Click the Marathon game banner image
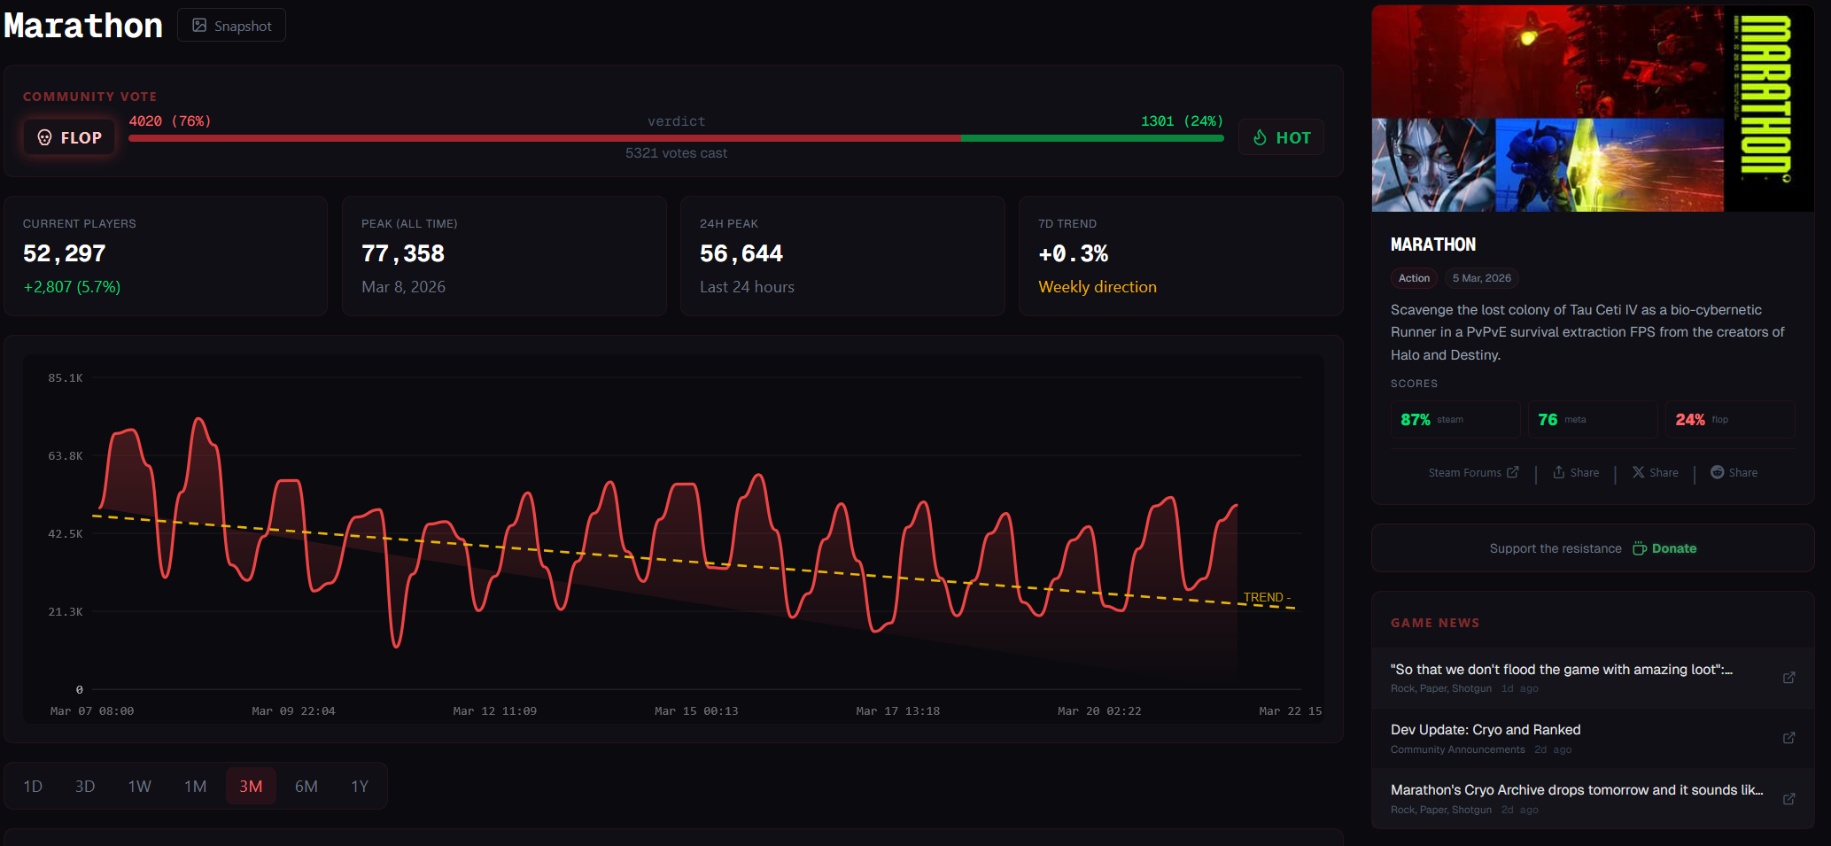 coord(1593,108)
